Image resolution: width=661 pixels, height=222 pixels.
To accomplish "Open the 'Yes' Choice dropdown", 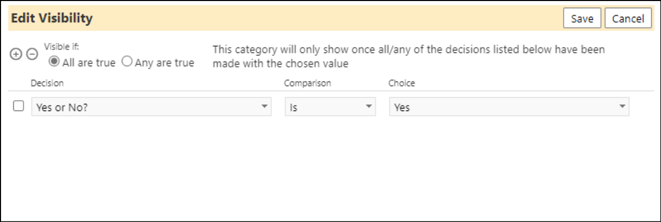I will [x=509, y=107].
